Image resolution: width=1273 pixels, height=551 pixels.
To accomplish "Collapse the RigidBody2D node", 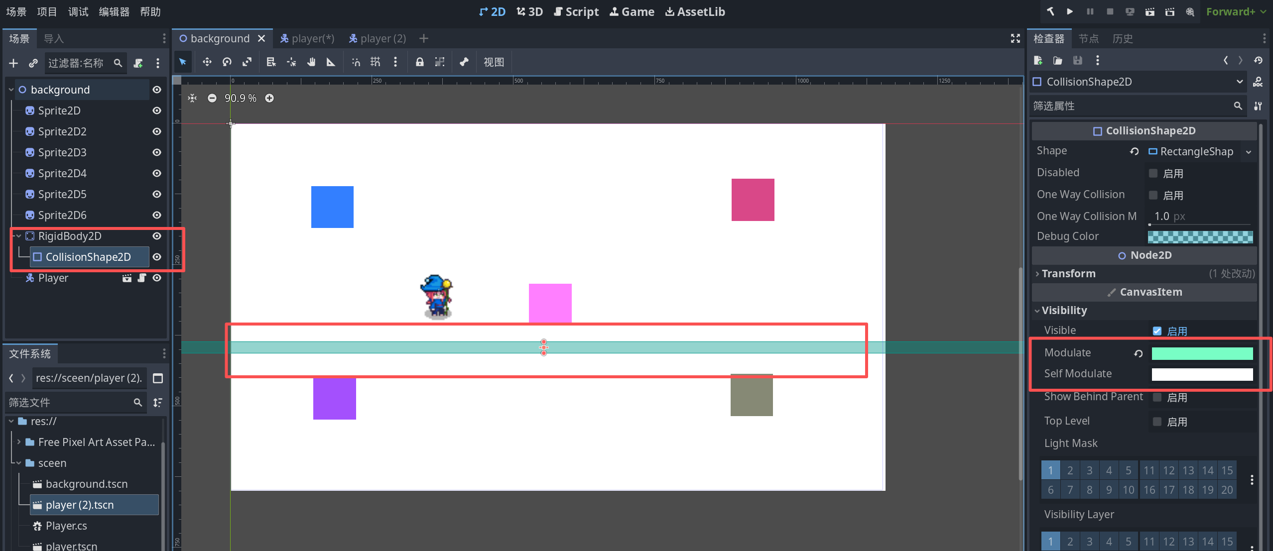I will pos(18,236).
